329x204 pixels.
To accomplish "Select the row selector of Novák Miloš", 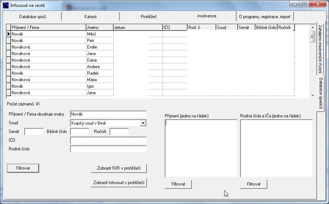I will 8,34.
